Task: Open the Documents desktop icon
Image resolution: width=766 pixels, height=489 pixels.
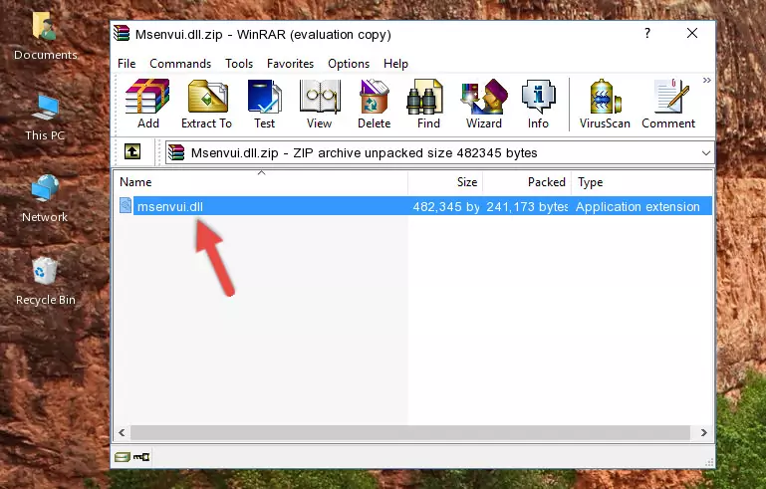Action: (45, 37)
